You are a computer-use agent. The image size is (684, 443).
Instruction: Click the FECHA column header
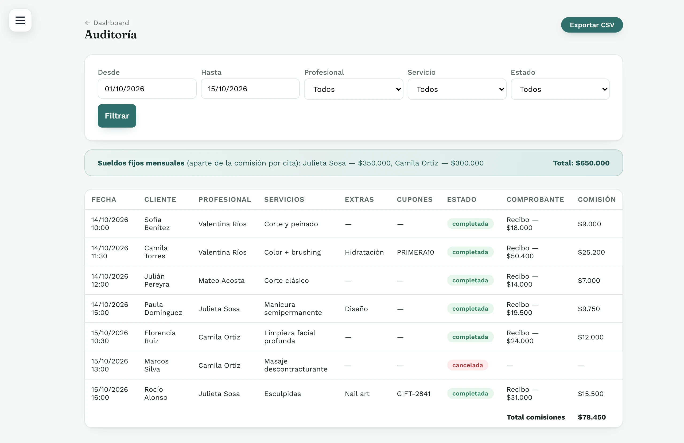pyautogui.click(x=104, y=200)
